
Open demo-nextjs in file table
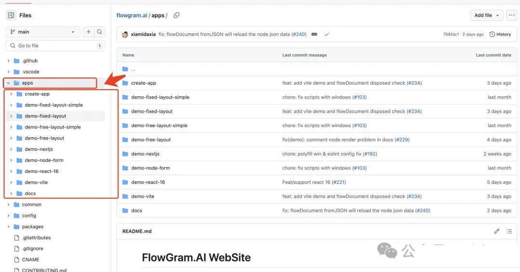point(145,154)
